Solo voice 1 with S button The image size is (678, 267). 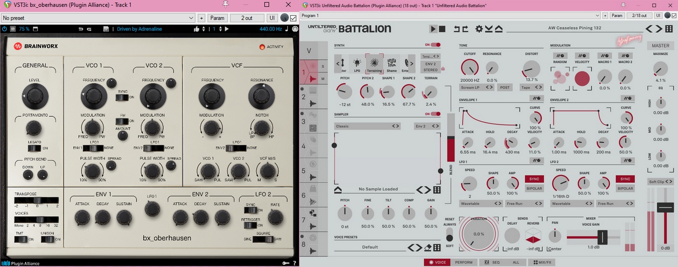point(323,66)
